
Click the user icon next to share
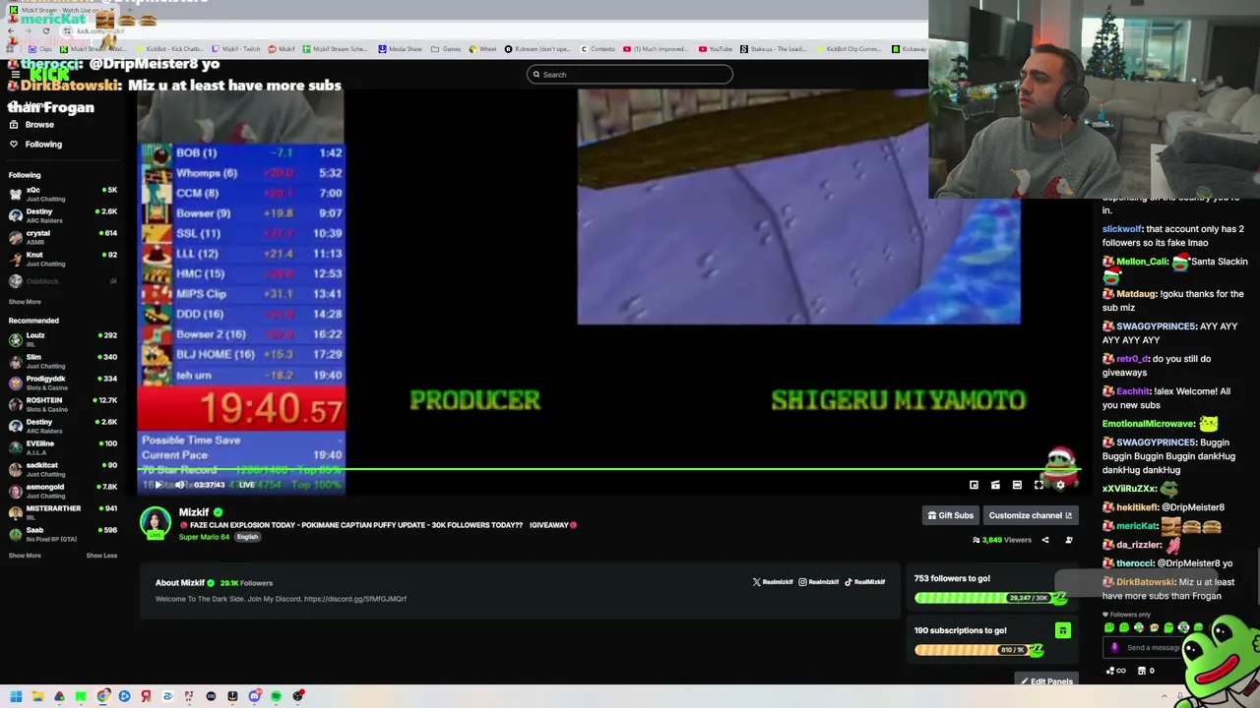pyautogui.click(x=1069, y=540)
